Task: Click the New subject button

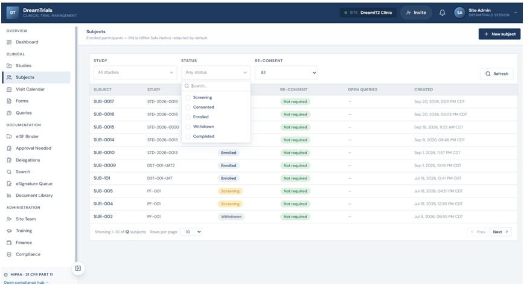Action: [x=499, y=34]
